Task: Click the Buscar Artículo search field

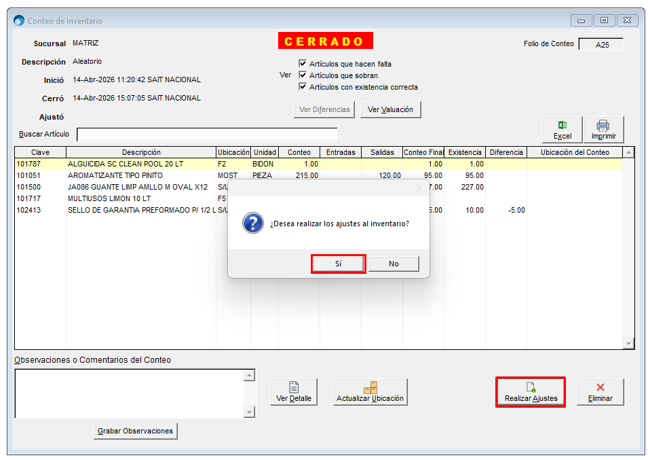Action: click(207, 134)
